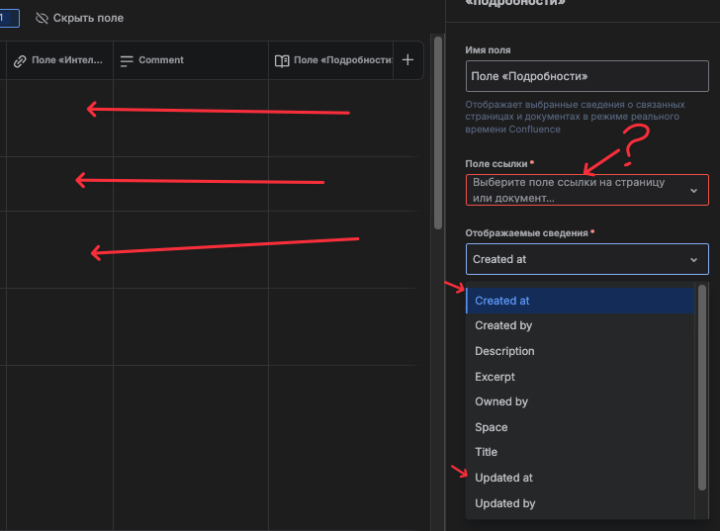Open the Поле ссылки dropdown chevron

click(x=694, y=191)
